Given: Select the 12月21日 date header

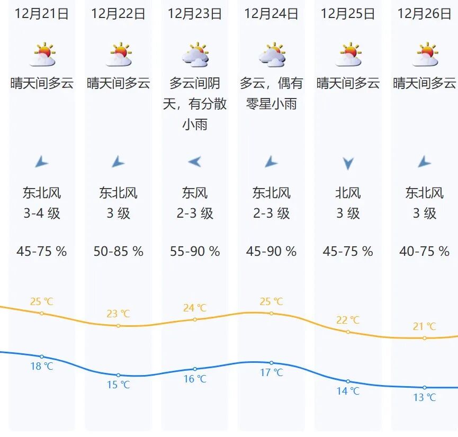Looking at the screenshot, I should pos(42,14).
